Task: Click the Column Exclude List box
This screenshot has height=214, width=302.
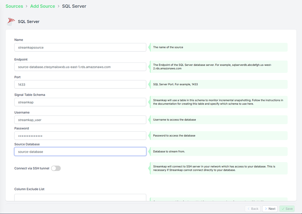Action: tap(80, 197)
